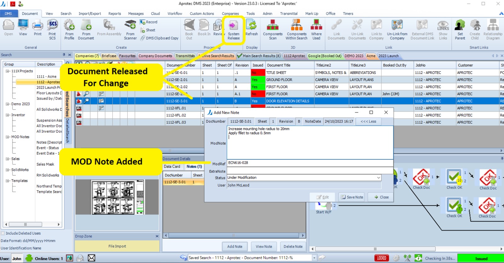Click the Set Parent icon
Viewport: 504px width, 263px height.
tap(460, 30)
